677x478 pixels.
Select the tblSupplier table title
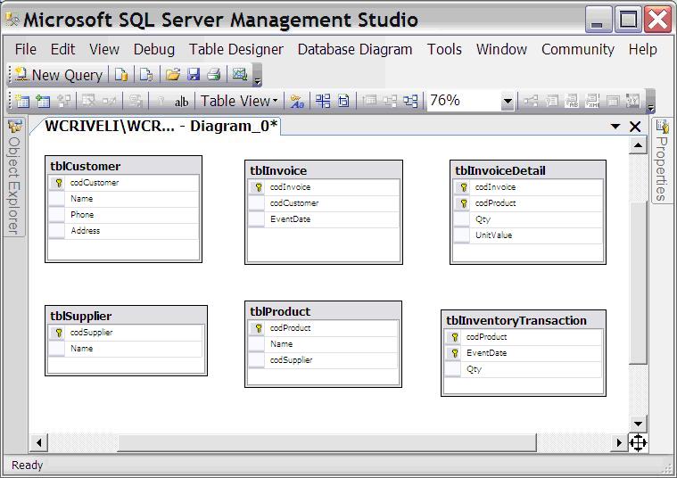[x=81, y=316]
